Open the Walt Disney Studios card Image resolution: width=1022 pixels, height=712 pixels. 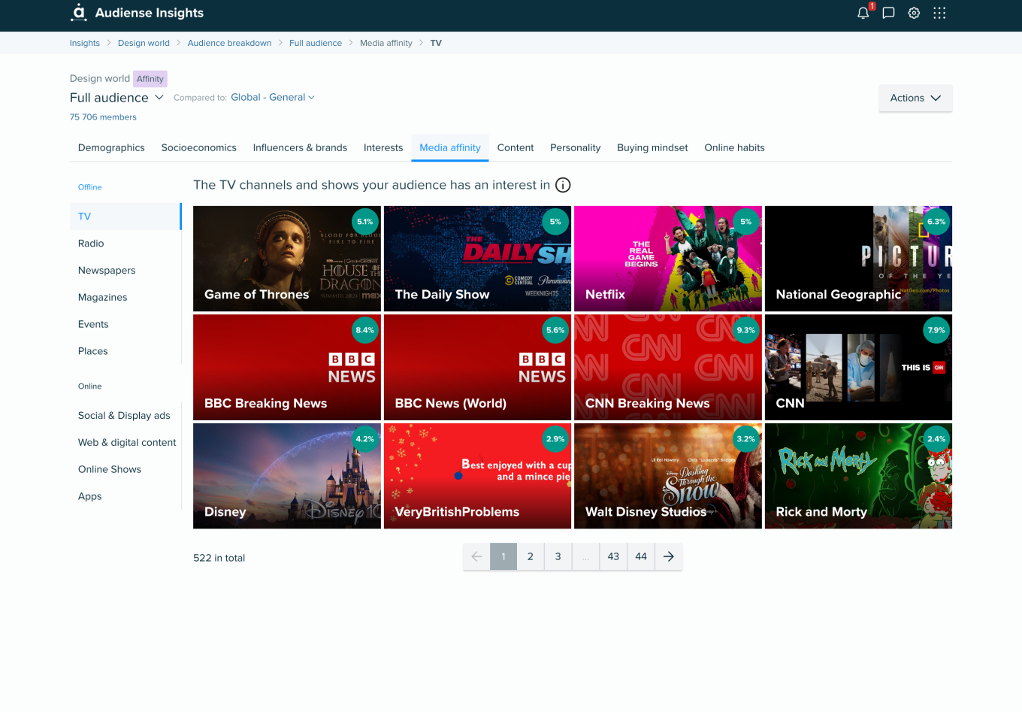pos(668,476)
